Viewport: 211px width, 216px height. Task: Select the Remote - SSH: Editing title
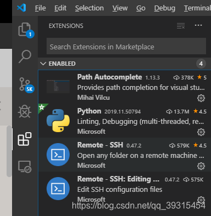coord(118,179)
